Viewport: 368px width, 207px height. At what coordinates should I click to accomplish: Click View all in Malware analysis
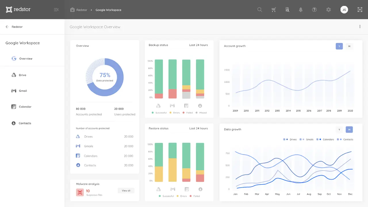(x=126, y=191)
